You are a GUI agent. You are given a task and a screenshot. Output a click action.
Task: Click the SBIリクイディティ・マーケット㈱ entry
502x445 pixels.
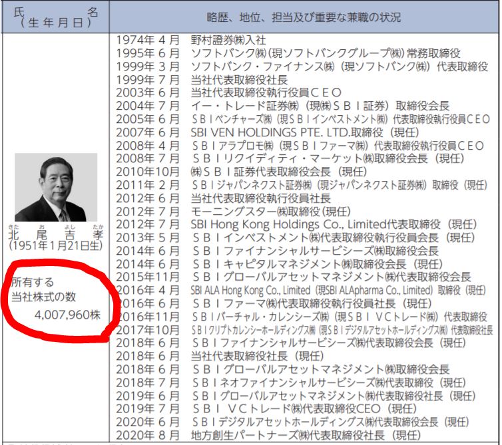[328, 159]
